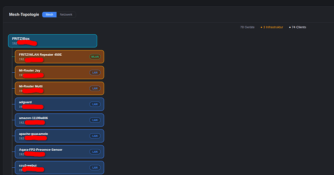Viewport: 334px width, 175px height.
Task: Click LAN badge on Mi-Router Jay
Action: click(95, 73)
